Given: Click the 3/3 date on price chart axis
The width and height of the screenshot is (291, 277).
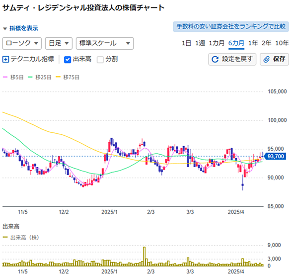Looking at the screenshot, I should [190, 212].
